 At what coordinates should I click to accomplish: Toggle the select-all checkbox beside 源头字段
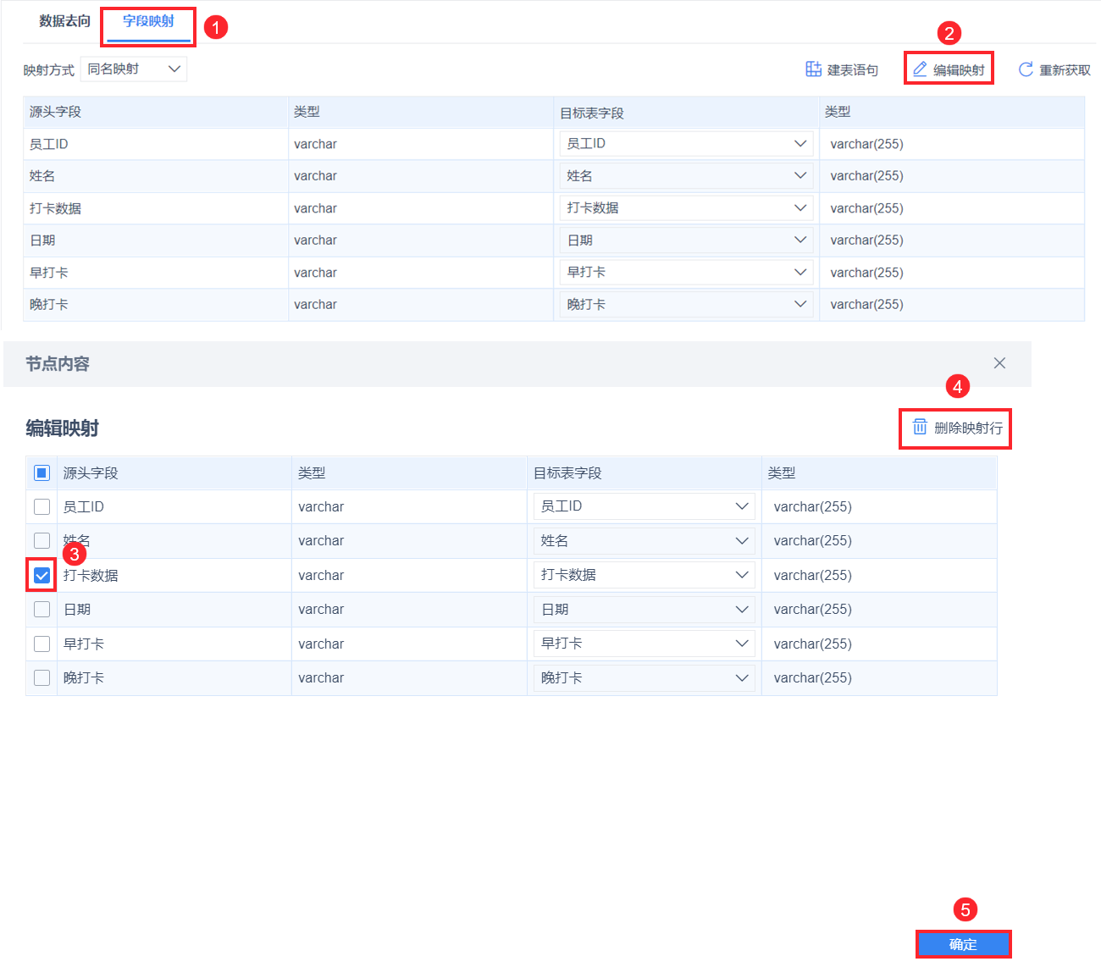(41, 472)
